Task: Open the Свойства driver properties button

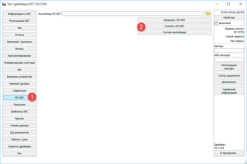Action: pyautogui.click(x=229, y=17)
